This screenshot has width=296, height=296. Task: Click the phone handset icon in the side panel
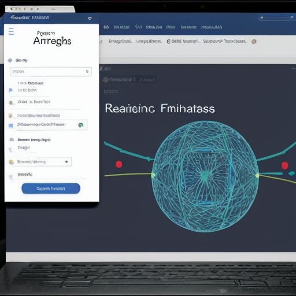click(x=10, y=150)
